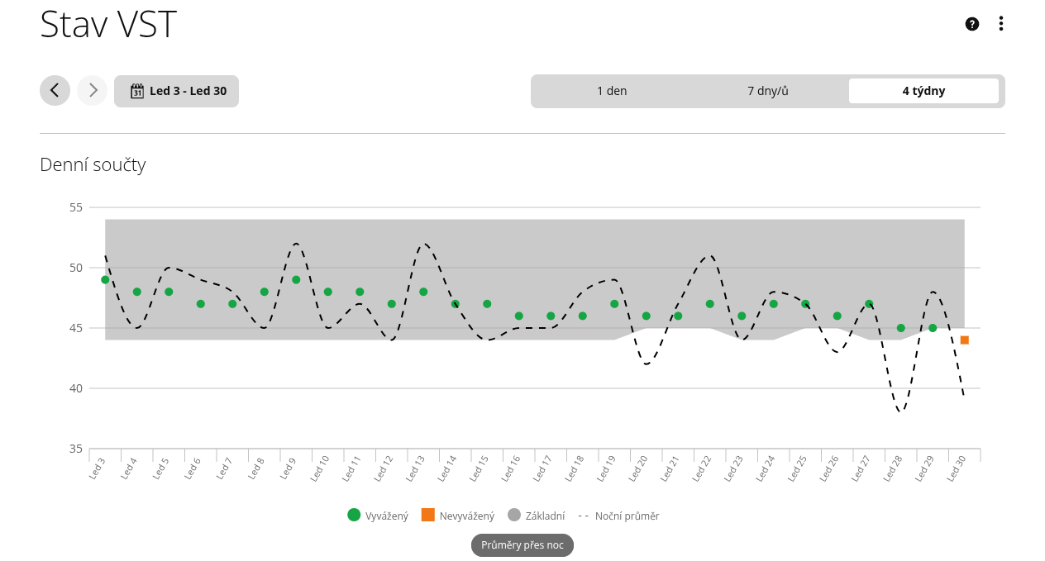
Task: Hide the Noční průměr dashed line
Action: (x=618, y=516)
